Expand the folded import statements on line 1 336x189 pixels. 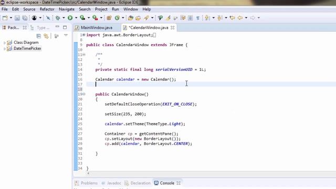tap(84, 35)
